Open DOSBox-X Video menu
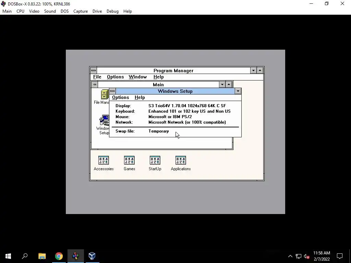The height and width of the screenshot is (263, 351). (x=34, y=11)
